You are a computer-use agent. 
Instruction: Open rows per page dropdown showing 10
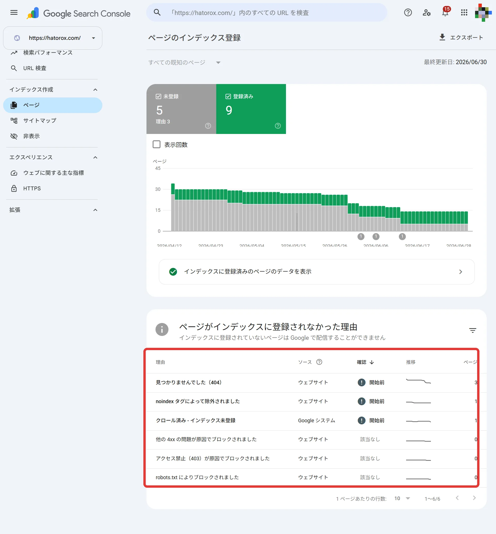point(402,499)
